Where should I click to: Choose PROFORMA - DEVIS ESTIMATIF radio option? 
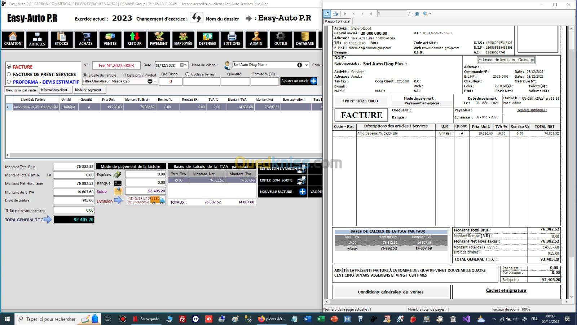tap(9, 82)
